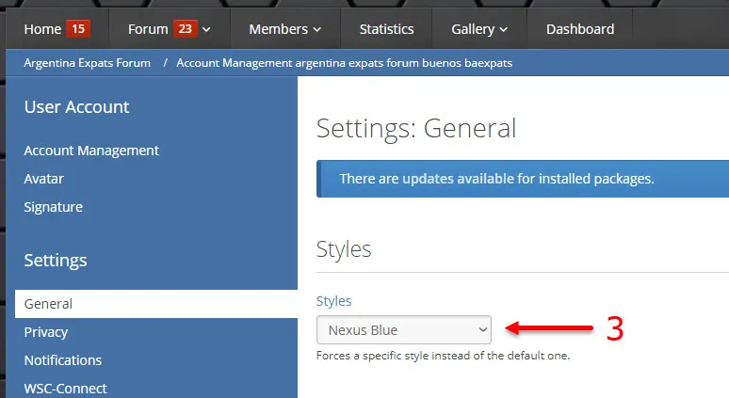This screenshot has height=398, width=729.
Task: Go to the Home navigation item
Action: [x=42, y=29]
